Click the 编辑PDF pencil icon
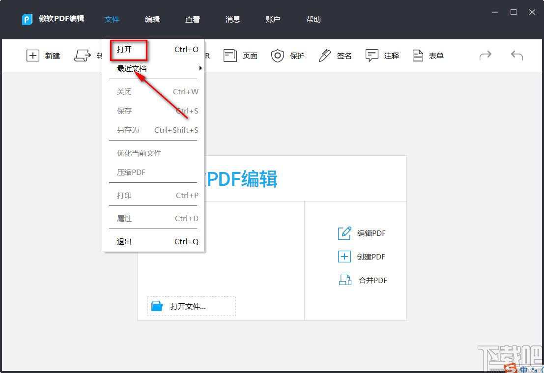 tap(344, 233)
